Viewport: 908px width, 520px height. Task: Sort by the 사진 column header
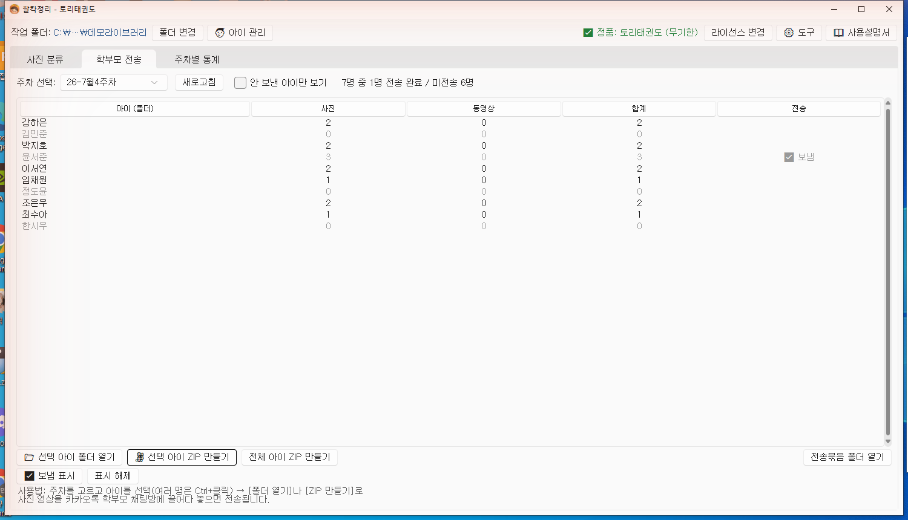pos(328,109)
